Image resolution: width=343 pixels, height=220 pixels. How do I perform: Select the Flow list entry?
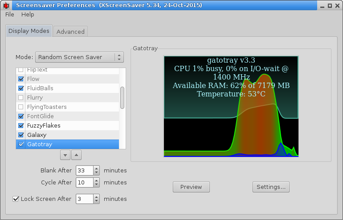point(67,79)
